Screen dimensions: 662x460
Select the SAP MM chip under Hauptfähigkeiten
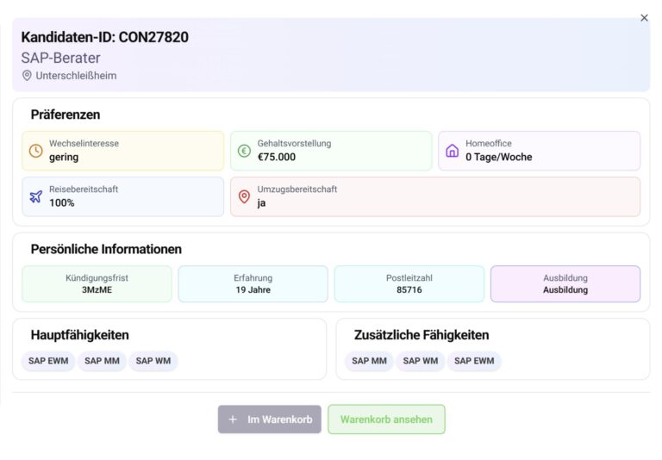click(102, 361)
